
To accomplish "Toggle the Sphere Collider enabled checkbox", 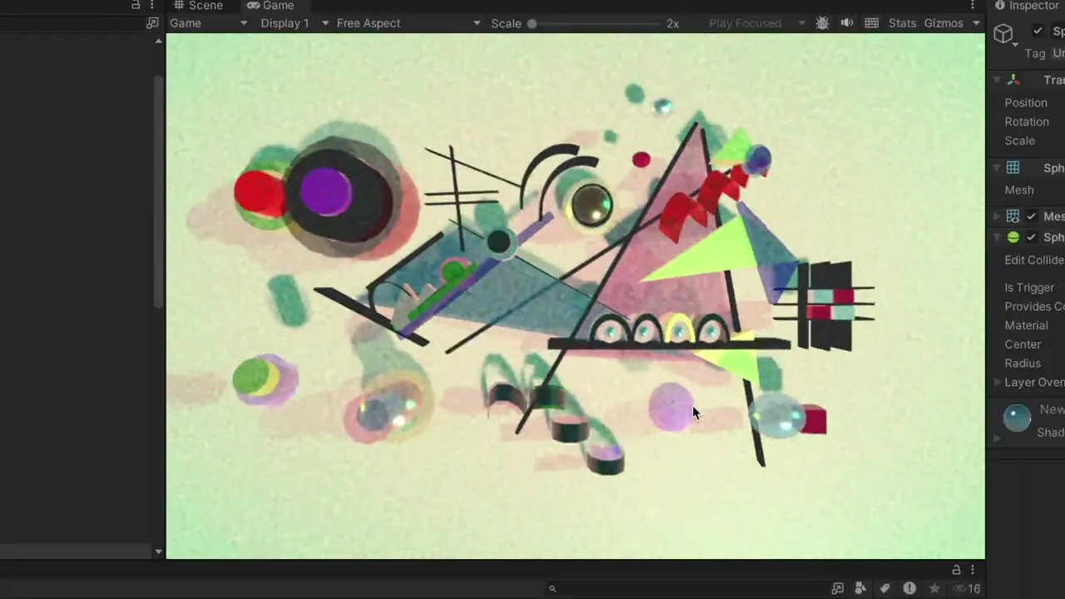I will (1031, 238).
